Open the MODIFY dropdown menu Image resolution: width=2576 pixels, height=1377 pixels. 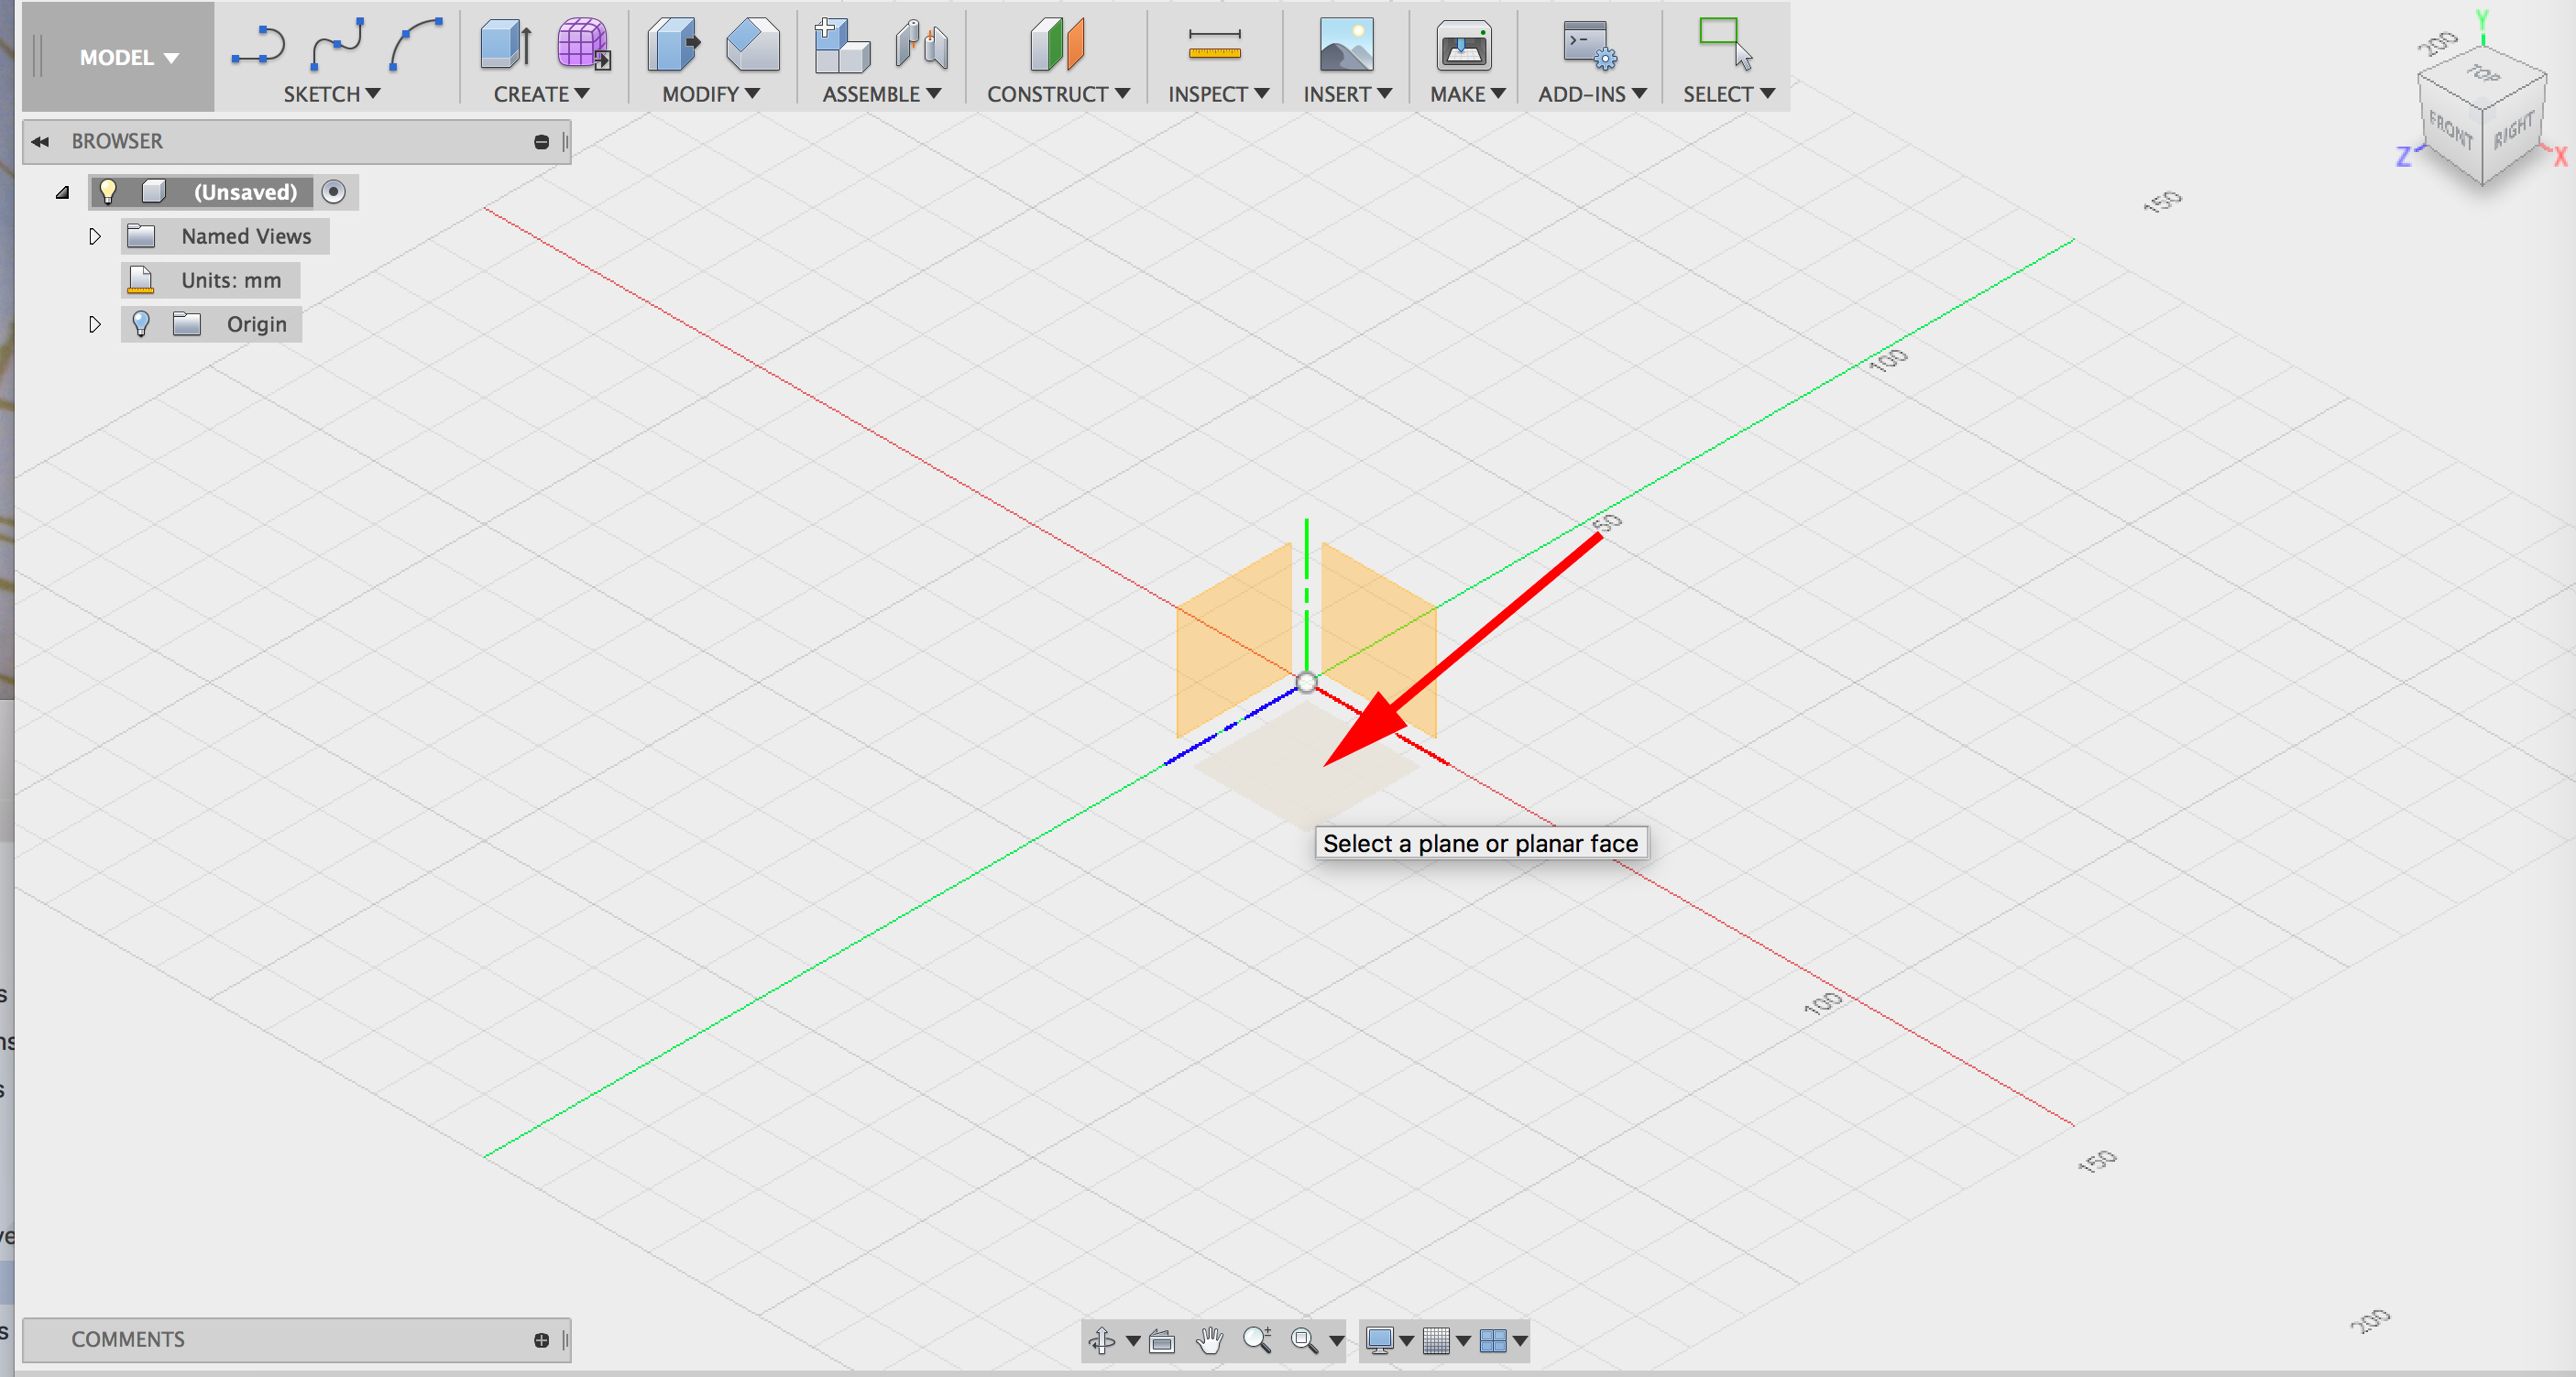711,94
